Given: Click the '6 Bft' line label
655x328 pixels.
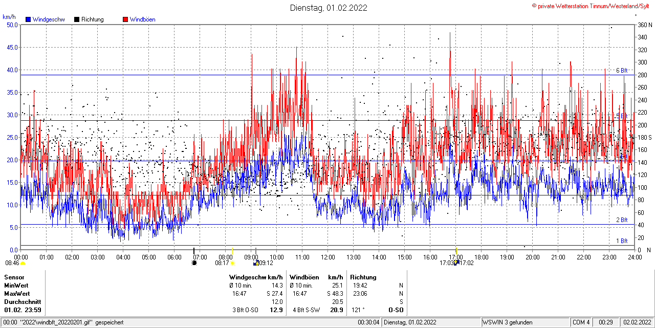Looking at the screenshot, I should 621,71.
